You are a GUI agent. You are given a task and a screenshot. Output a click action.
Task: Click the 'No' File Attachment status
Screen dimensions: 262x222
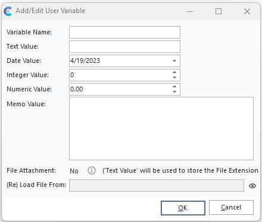tap(74, 171)
